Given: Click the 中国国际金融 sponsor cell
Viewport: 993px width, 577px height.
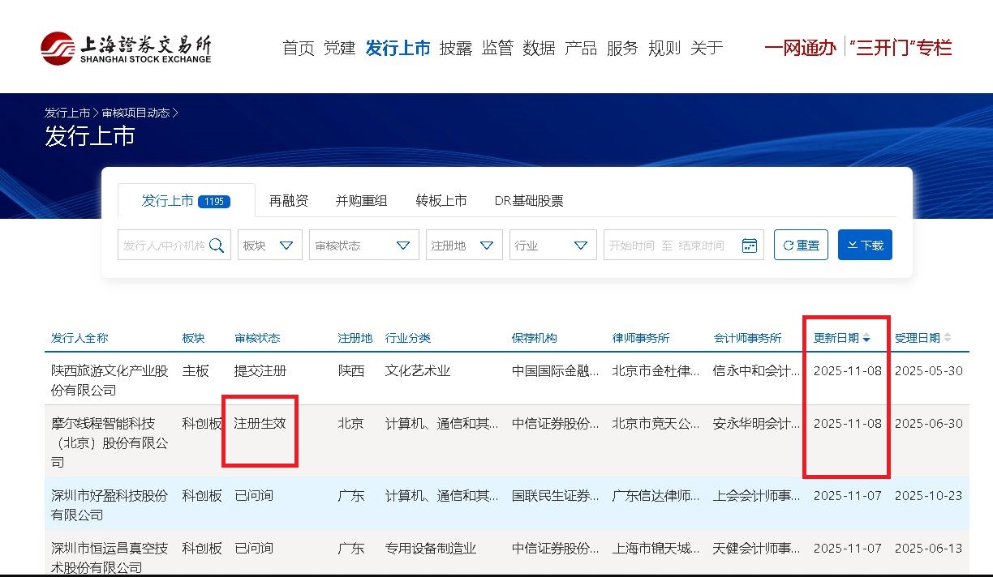Looking at the screenshot, I should 556,370.
